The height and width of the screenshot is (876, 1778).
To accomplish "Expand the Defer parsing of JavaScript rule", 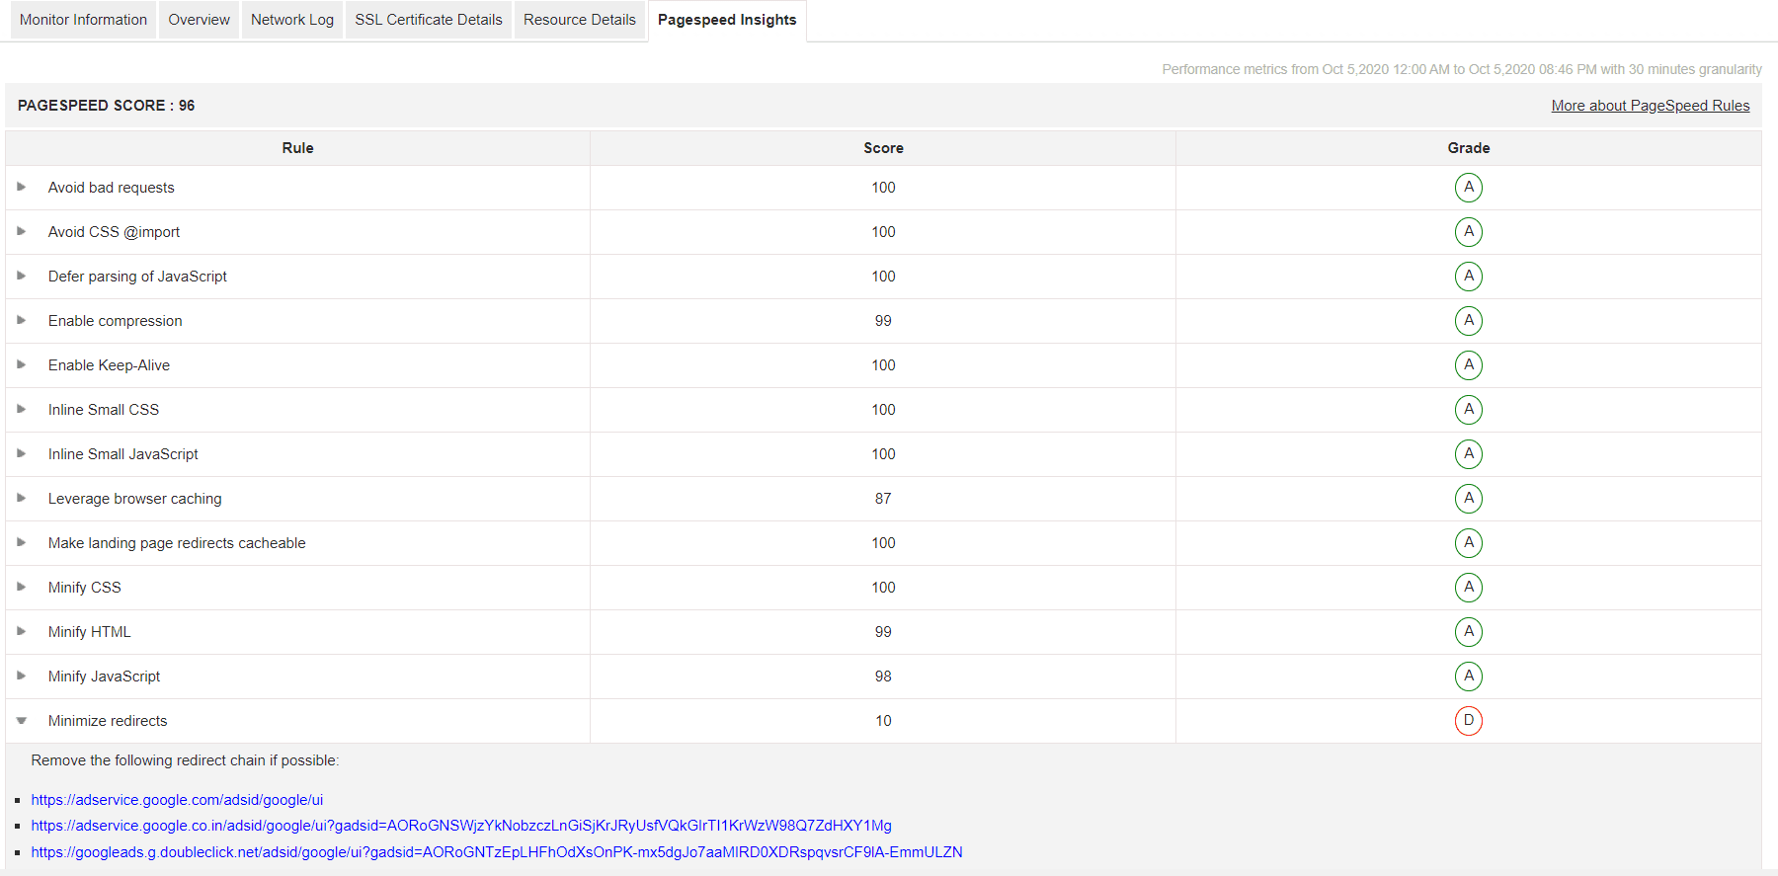I will (x=22, y=277).
